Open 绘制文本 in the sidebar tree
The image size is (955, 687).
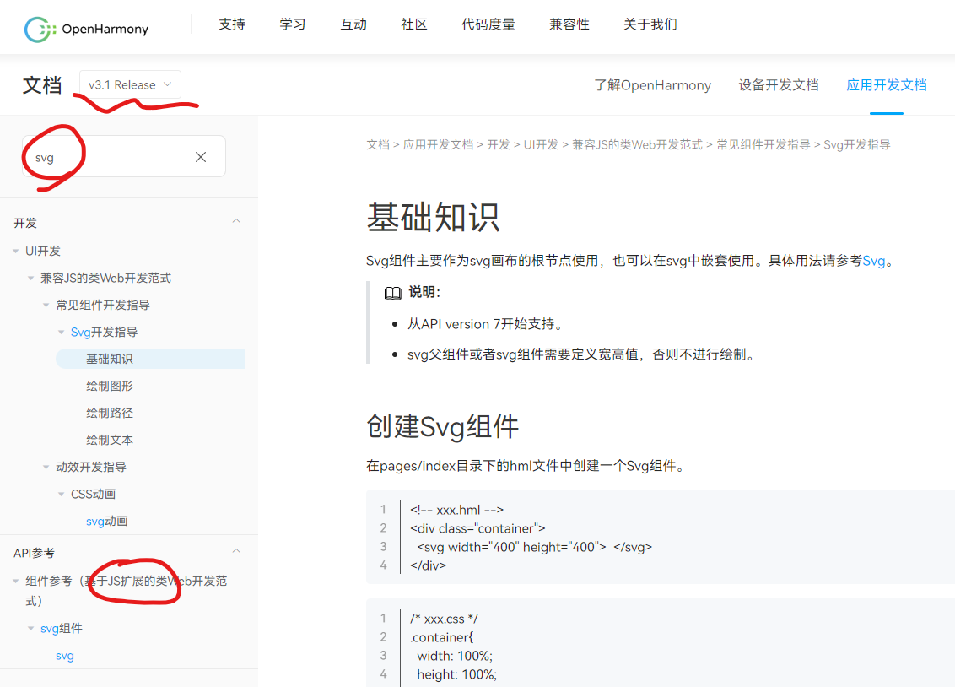[110, 440]
